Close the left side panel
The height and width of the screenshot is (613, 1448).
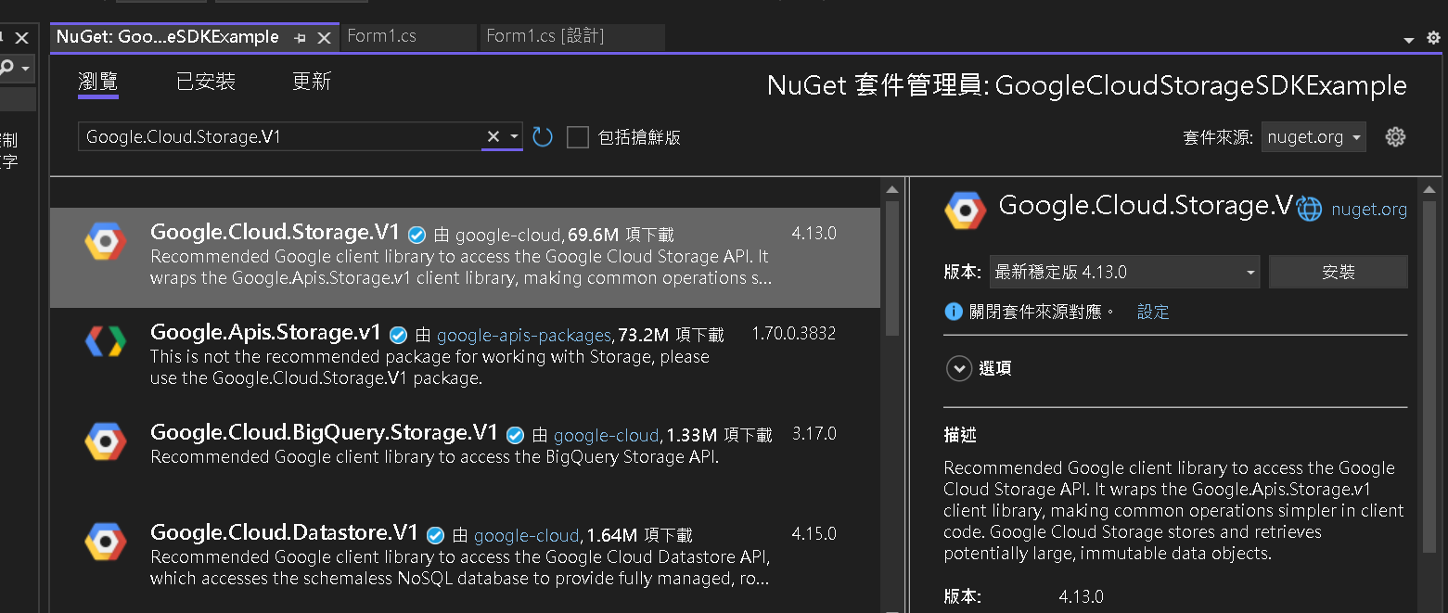tap(22, 38)
